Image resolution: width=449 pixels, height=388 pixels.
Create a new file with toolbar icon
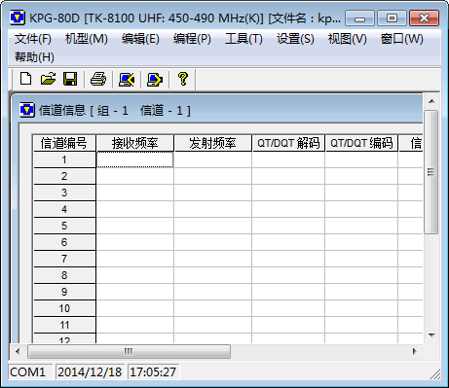(25, 79)
